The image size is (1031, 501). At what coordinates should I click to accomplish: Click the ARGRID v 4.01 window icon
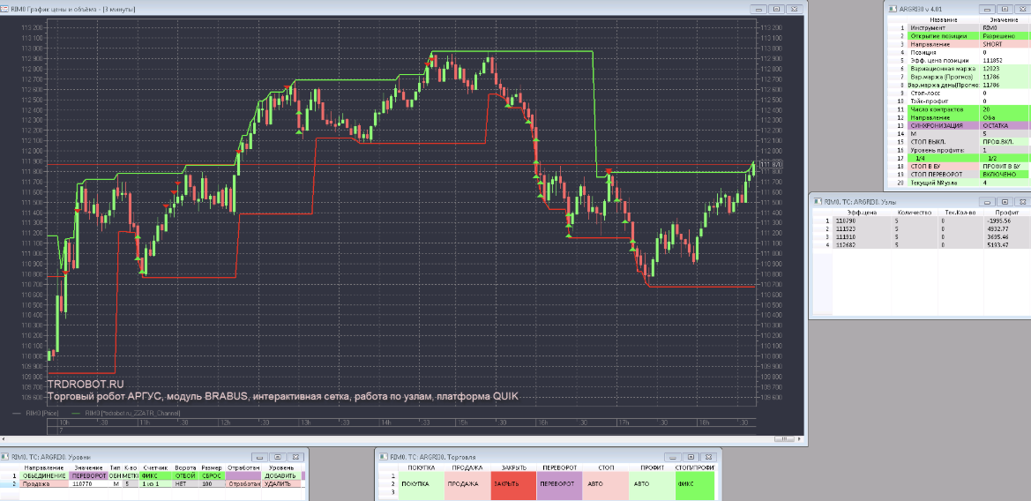tap(893, 9)
